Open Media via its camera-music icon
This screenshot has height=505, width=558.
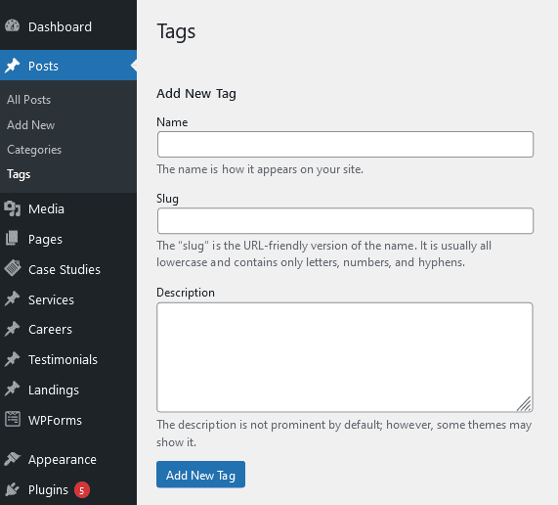coord(13,208)
